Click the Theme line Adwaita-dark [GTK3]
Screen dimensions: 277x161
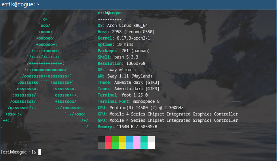[x=129, y=83]
